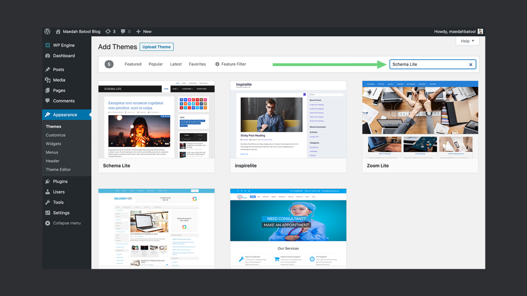Switch to the Favorites themes tab
Viewport: 527px width, 296px height.
197,64
